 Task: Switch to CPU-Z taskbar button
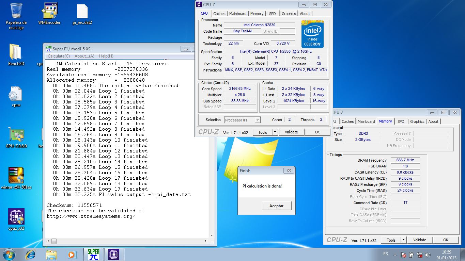point(113,254)
